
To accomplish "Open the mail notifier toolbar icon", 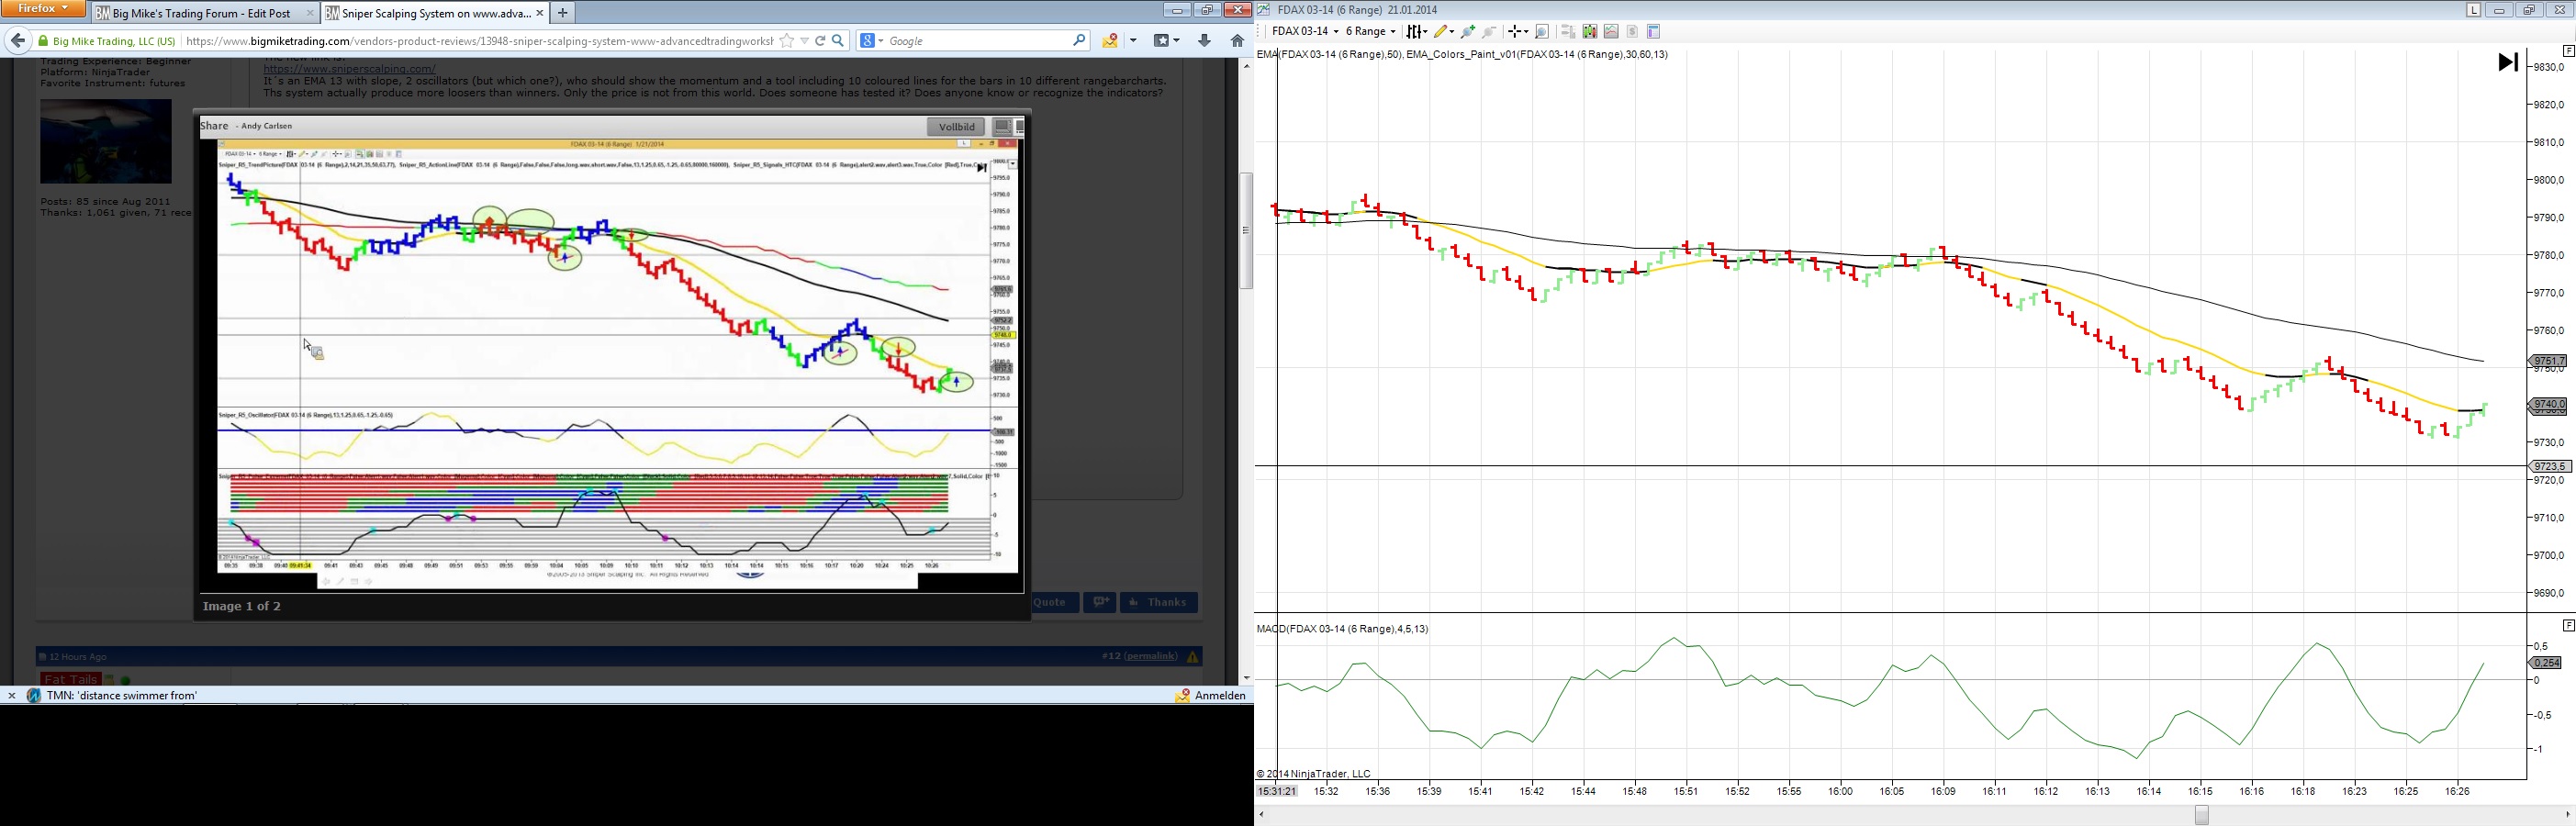I will click(1110, 41).
